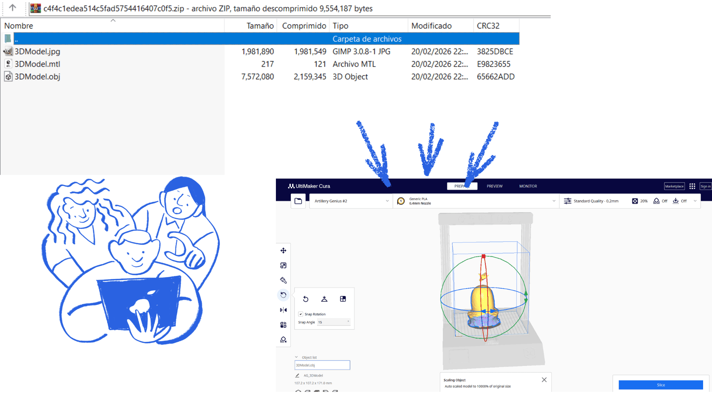Dismiss the Scaling Object notification
Image resolution: width=712 pixels, height=400 pixels.
[544, 380]
